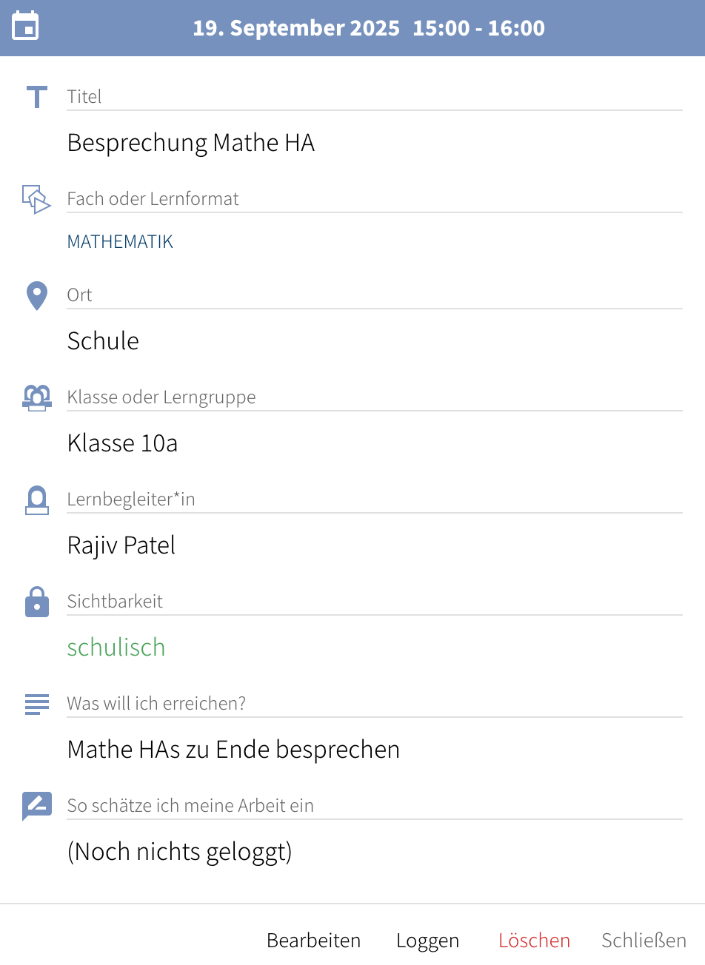This screenshot has width=705, height=965.
Task: Close the dialog with Schließen
Action: [x=644, y=941]
